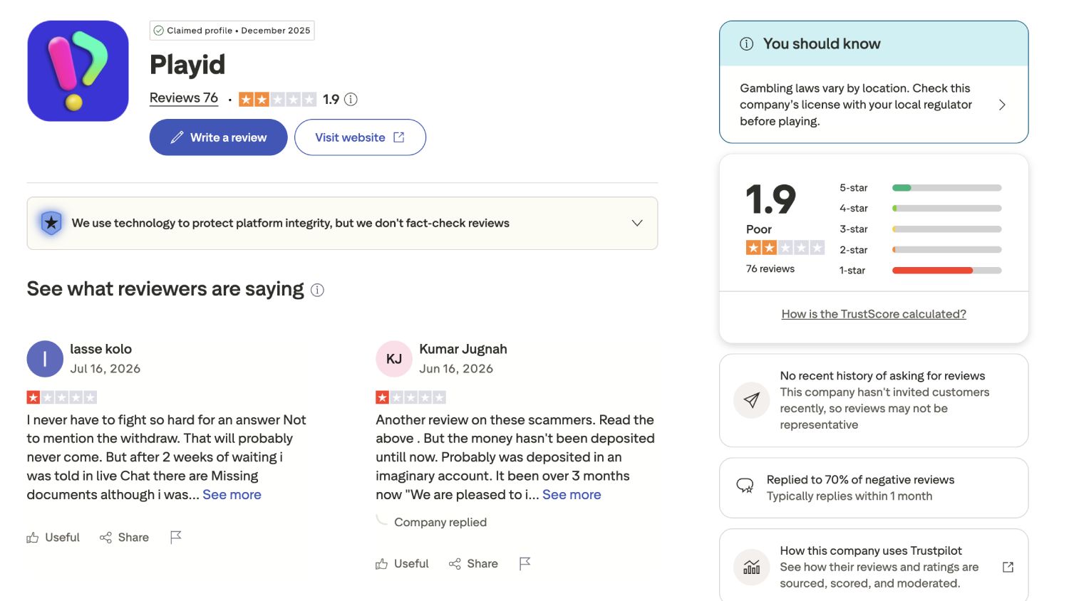Open the Playid company logo
Viewport: 1069px width, 601px height.
pos(78,71)
